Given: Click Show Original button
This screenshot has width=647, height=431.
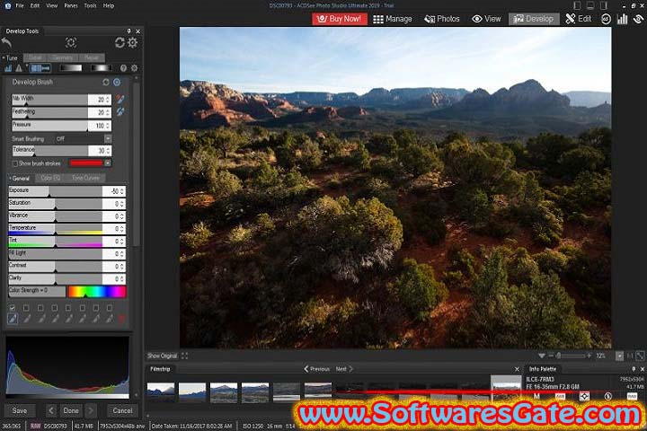Looking at the screenshot, I should [162, 356].
